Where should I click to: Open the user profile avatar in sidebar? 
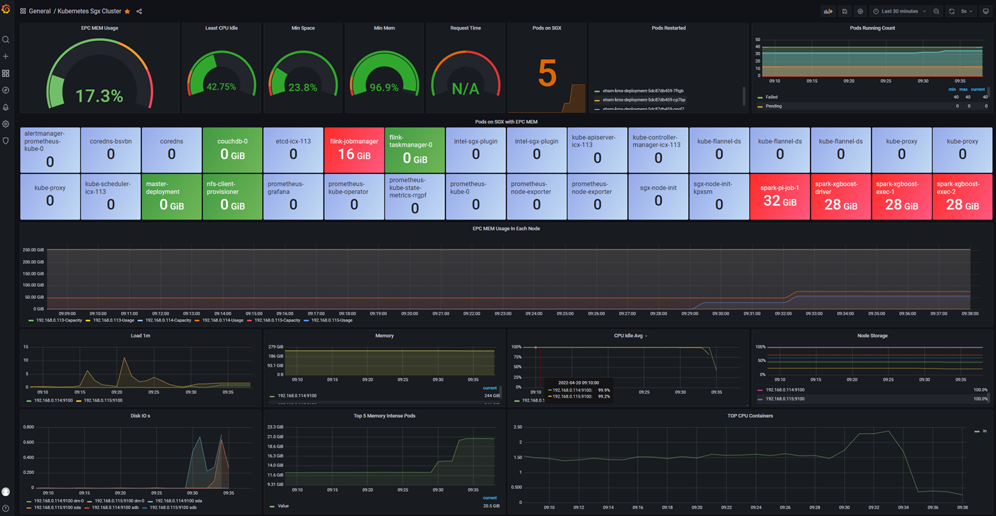click(6, 492)
